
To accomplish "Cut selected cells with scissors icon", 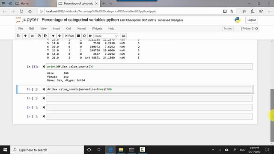I will pyautogui.click(x=33, y=36).
